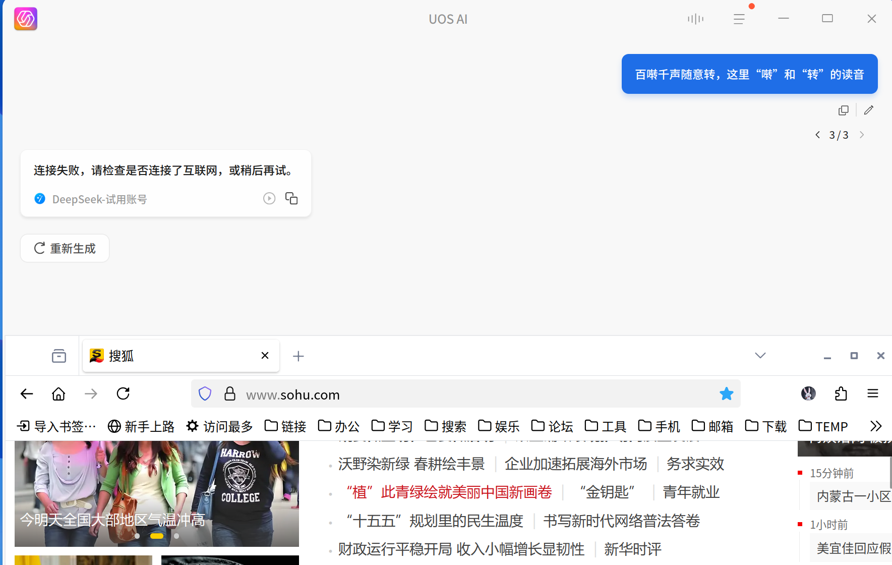
Task: Open a new browser tab with plus
Action: coord(299,356)
